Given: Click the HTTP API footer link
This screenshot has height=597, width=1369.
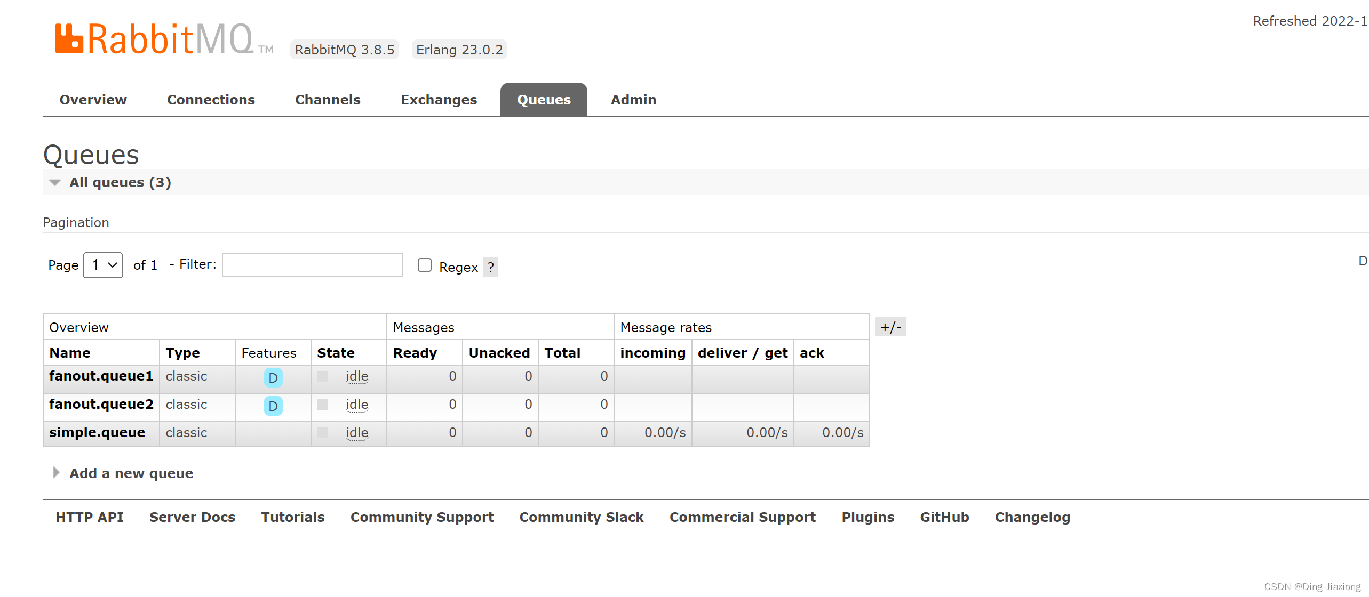Looking at the screenshot, I should (x=90, y=517).
